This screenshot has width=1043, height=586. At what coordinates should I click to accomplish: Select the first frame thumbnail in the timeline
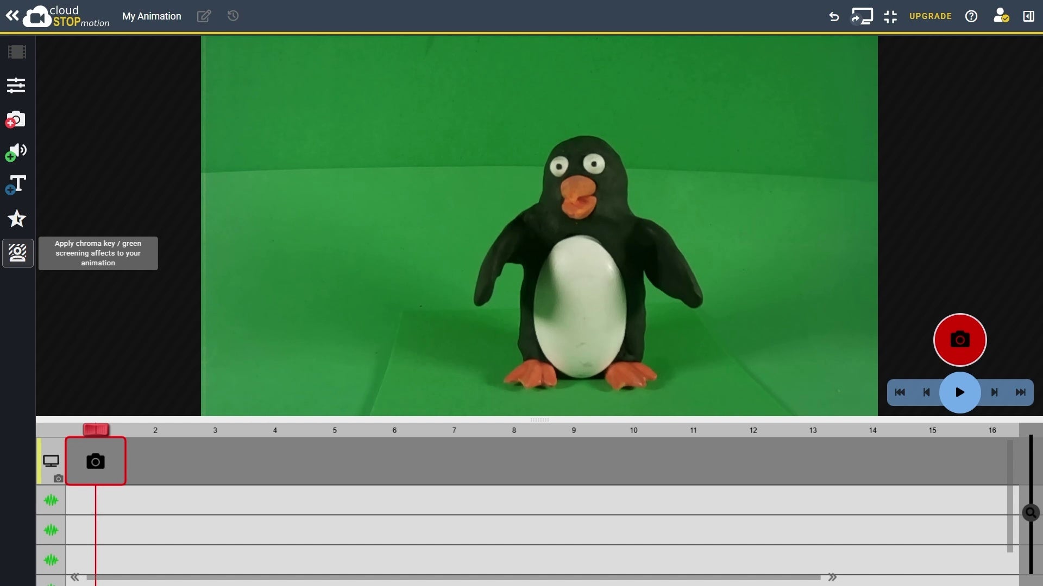tap(96, 461)
